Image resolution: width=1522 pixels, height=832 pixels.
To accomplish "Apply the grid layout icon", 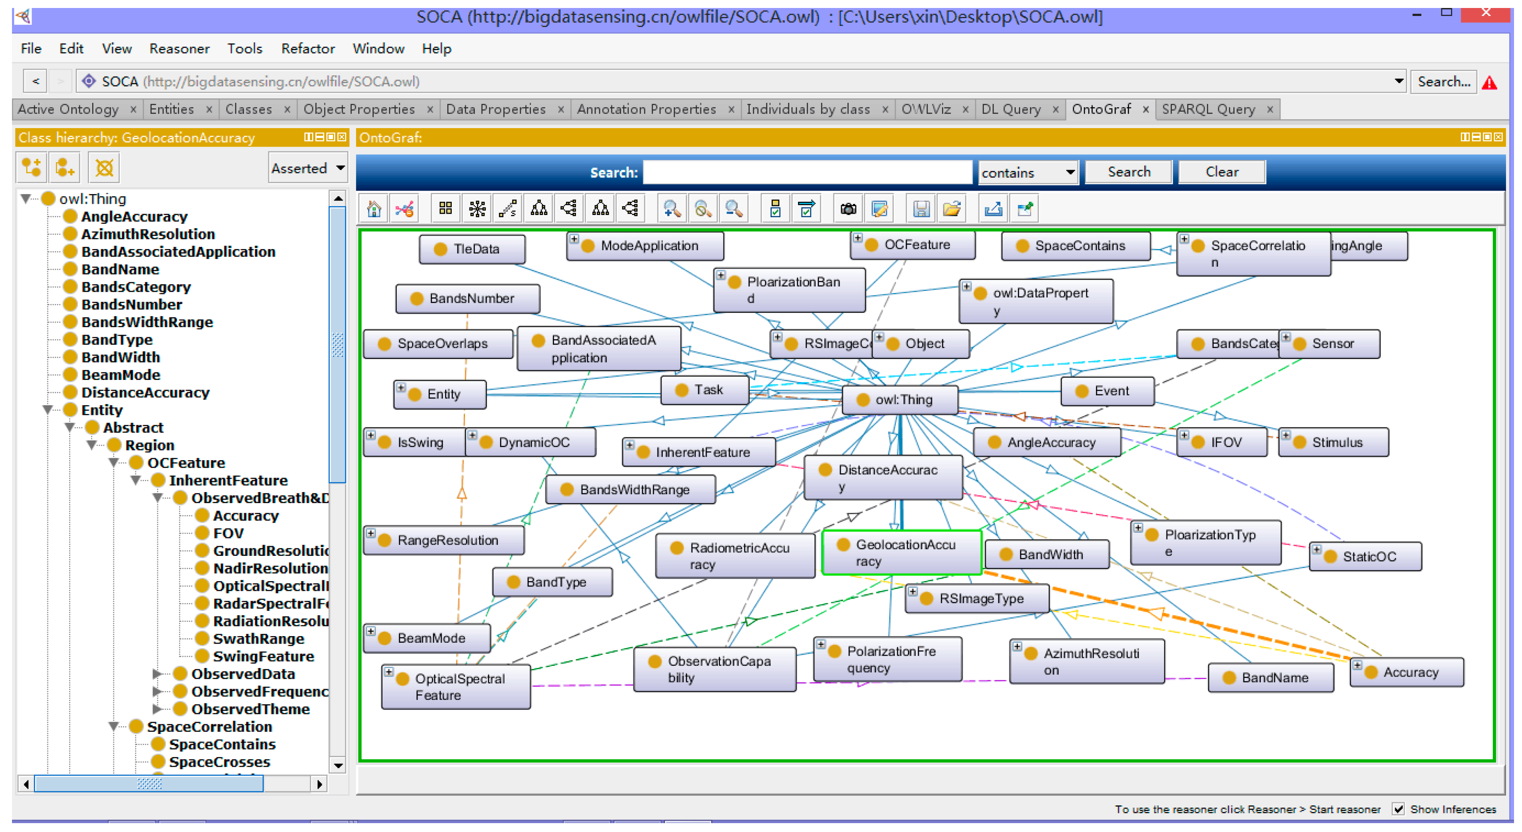I will pyautogui.click(x=446, y=209).
